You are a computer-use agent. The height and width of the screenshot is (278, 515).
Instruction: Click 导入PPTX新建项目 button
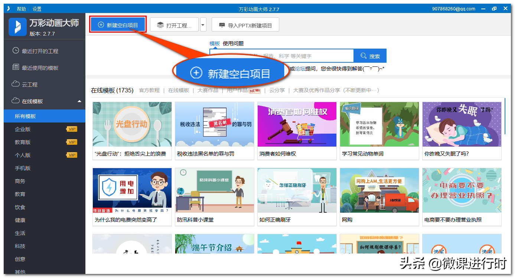(x=245, y=25)
